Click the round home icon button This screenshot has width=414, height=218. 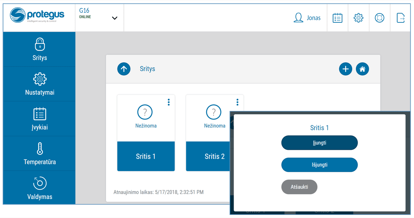click(362, 69)
